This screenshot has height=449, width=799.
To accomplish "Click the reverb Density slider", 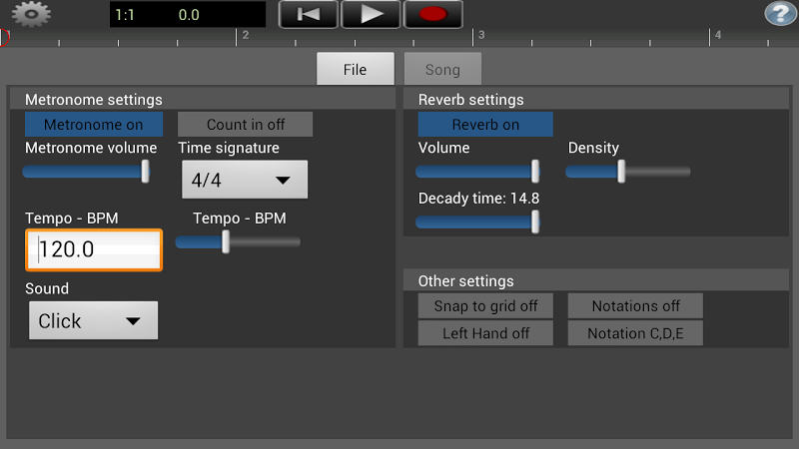I will tap(628, 172).
